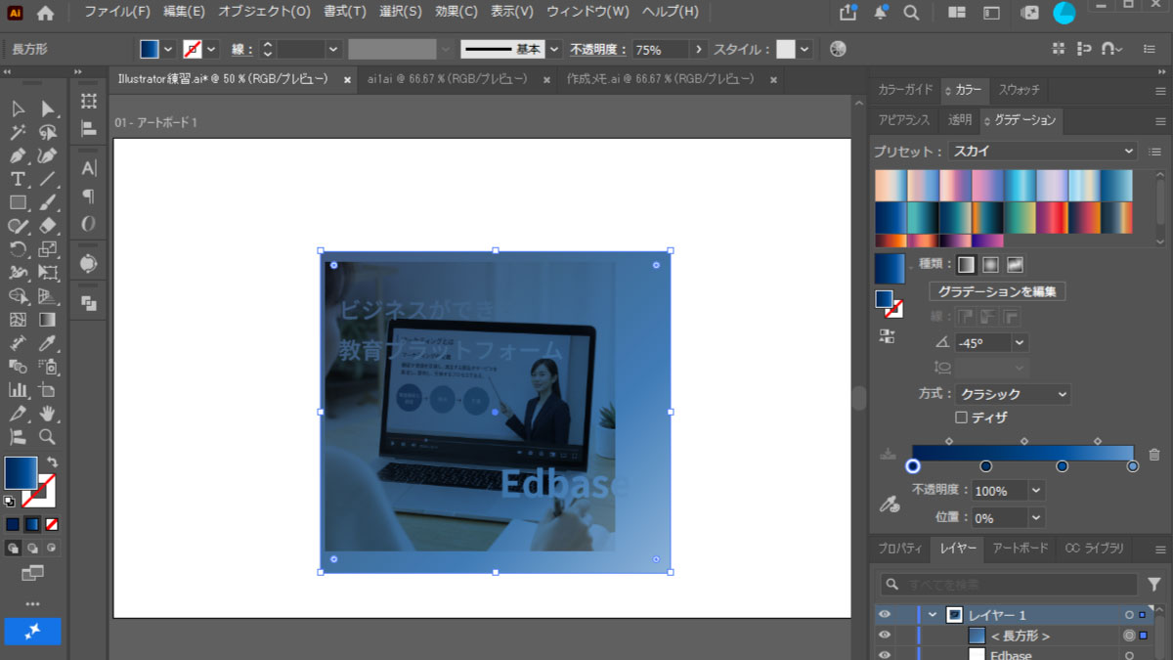Viewport: 1173px width, 660px height.
Task: Open gradient stop 不透明度 100% dropdown
Action: coord(1036,491)
